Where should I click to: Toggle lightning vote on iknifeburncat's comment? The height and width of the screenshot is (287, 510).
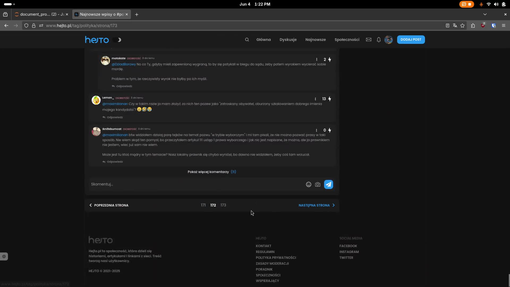tap(330, 130)
